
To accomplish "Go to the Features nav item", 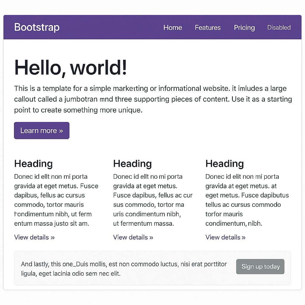I will point(208,28).
